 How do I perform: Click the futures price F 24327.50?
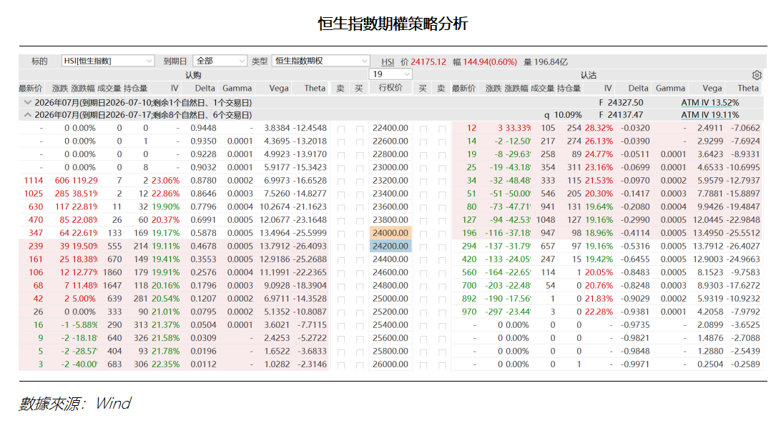621,103
